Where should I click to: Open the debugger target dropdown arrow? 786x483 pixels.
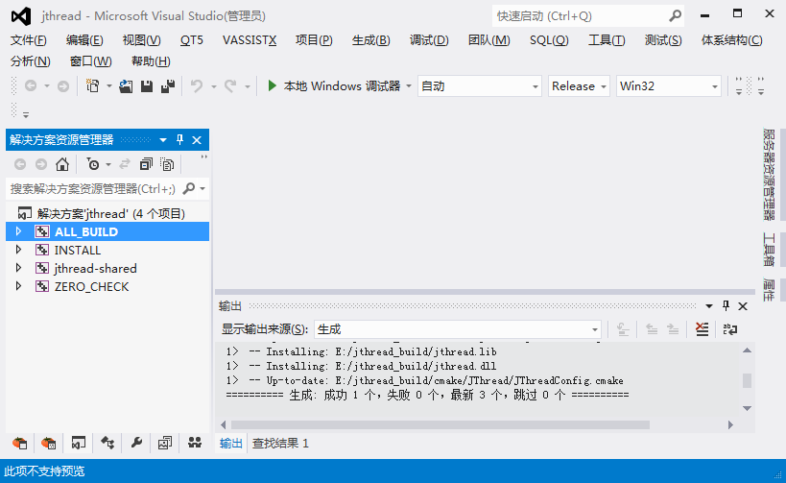click(409, 86)
